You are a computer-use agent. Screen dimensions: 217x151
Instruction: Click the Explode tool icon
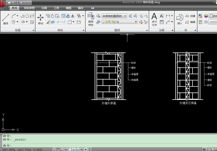point(53,22)
